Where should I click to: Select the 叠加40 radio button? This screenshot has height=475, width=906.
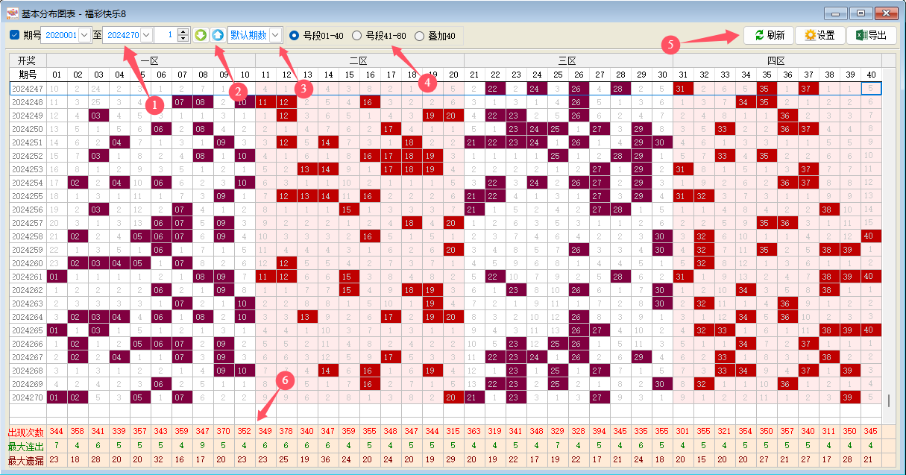(419, 36)
